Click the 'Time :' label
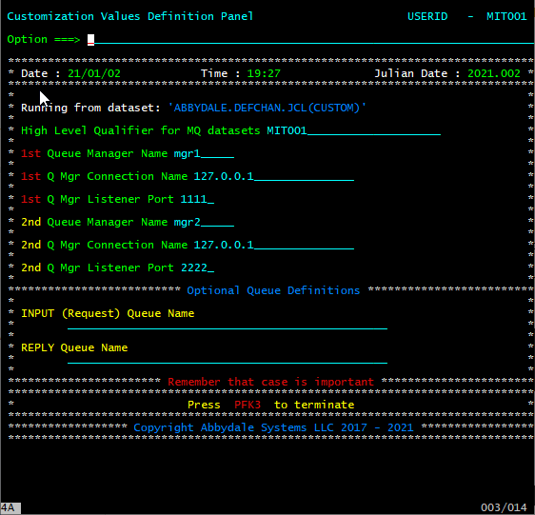The height and width of the screenshot is (515, 535). 220,73
